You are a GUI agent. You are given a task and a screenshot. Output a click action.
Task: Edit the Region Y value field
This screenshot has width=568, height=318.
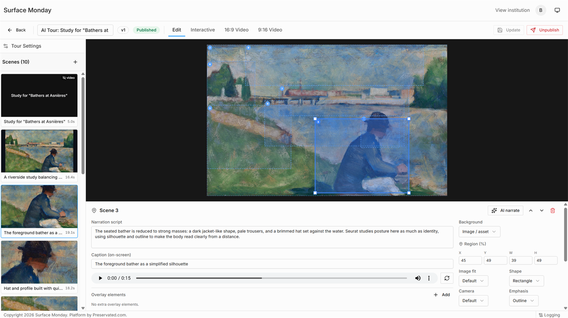click(x=495, y=260)
